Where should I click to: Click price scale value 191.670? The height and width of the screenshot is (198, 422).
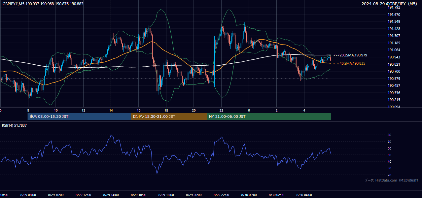tap(394, 15)
